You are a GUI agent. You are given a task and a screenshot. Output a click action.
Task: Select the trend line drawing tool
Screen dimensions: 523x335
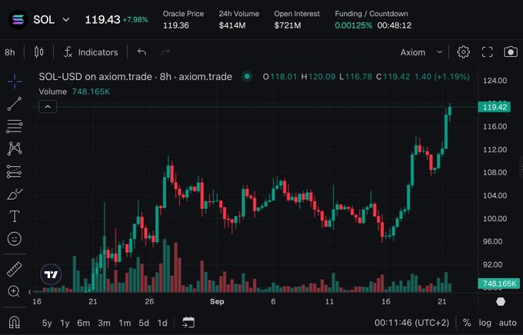coord(15,104)
